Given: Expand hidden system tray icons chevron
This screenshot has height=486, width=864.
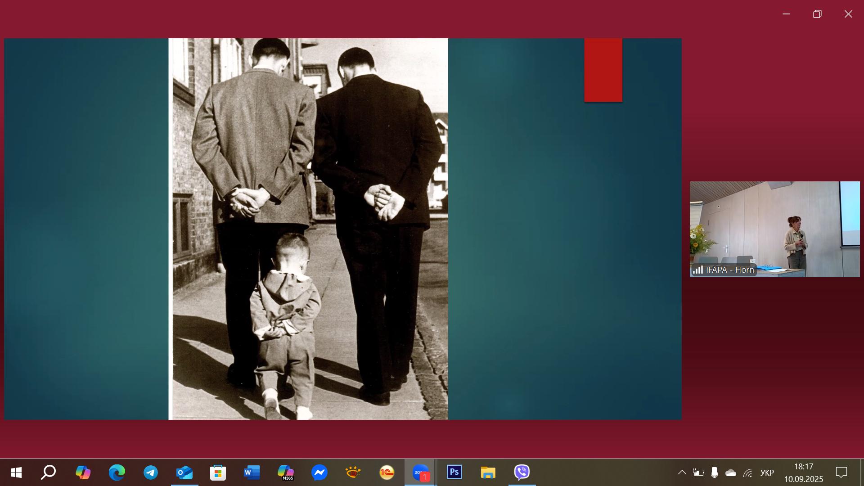Looking at the screenshot, I should click(x=682, y=472).
